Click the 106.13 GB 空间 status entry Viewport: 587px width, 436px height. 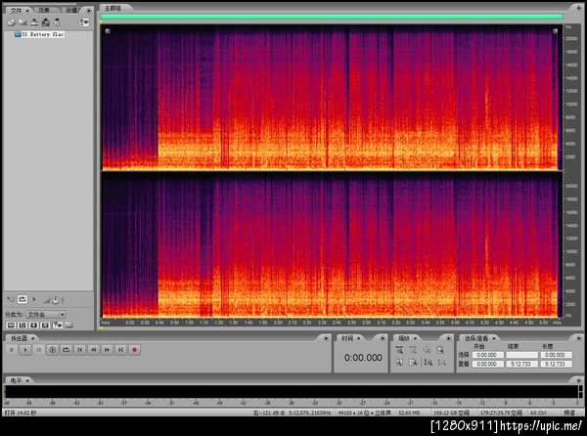click(x=451, y=413)
